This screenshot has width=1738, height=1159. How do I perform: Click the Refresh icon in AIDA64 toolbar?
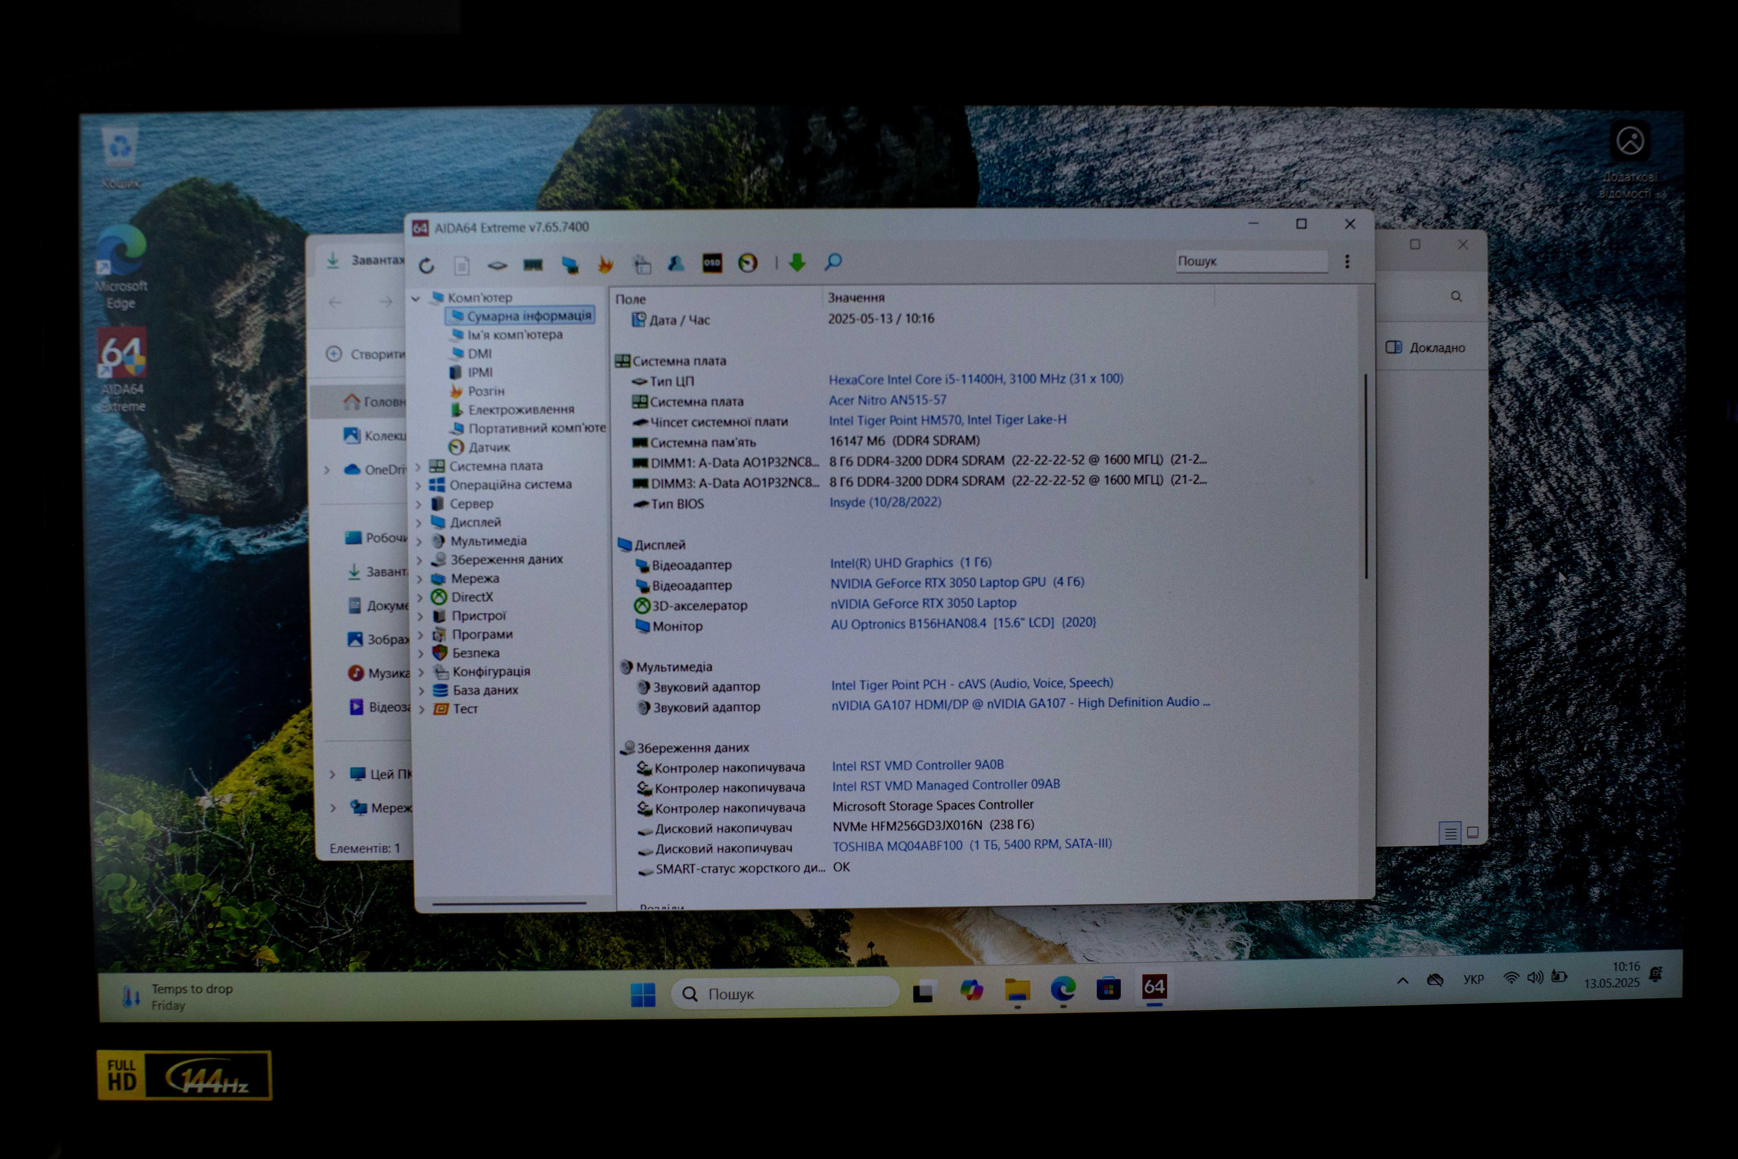tap(426, 265)
